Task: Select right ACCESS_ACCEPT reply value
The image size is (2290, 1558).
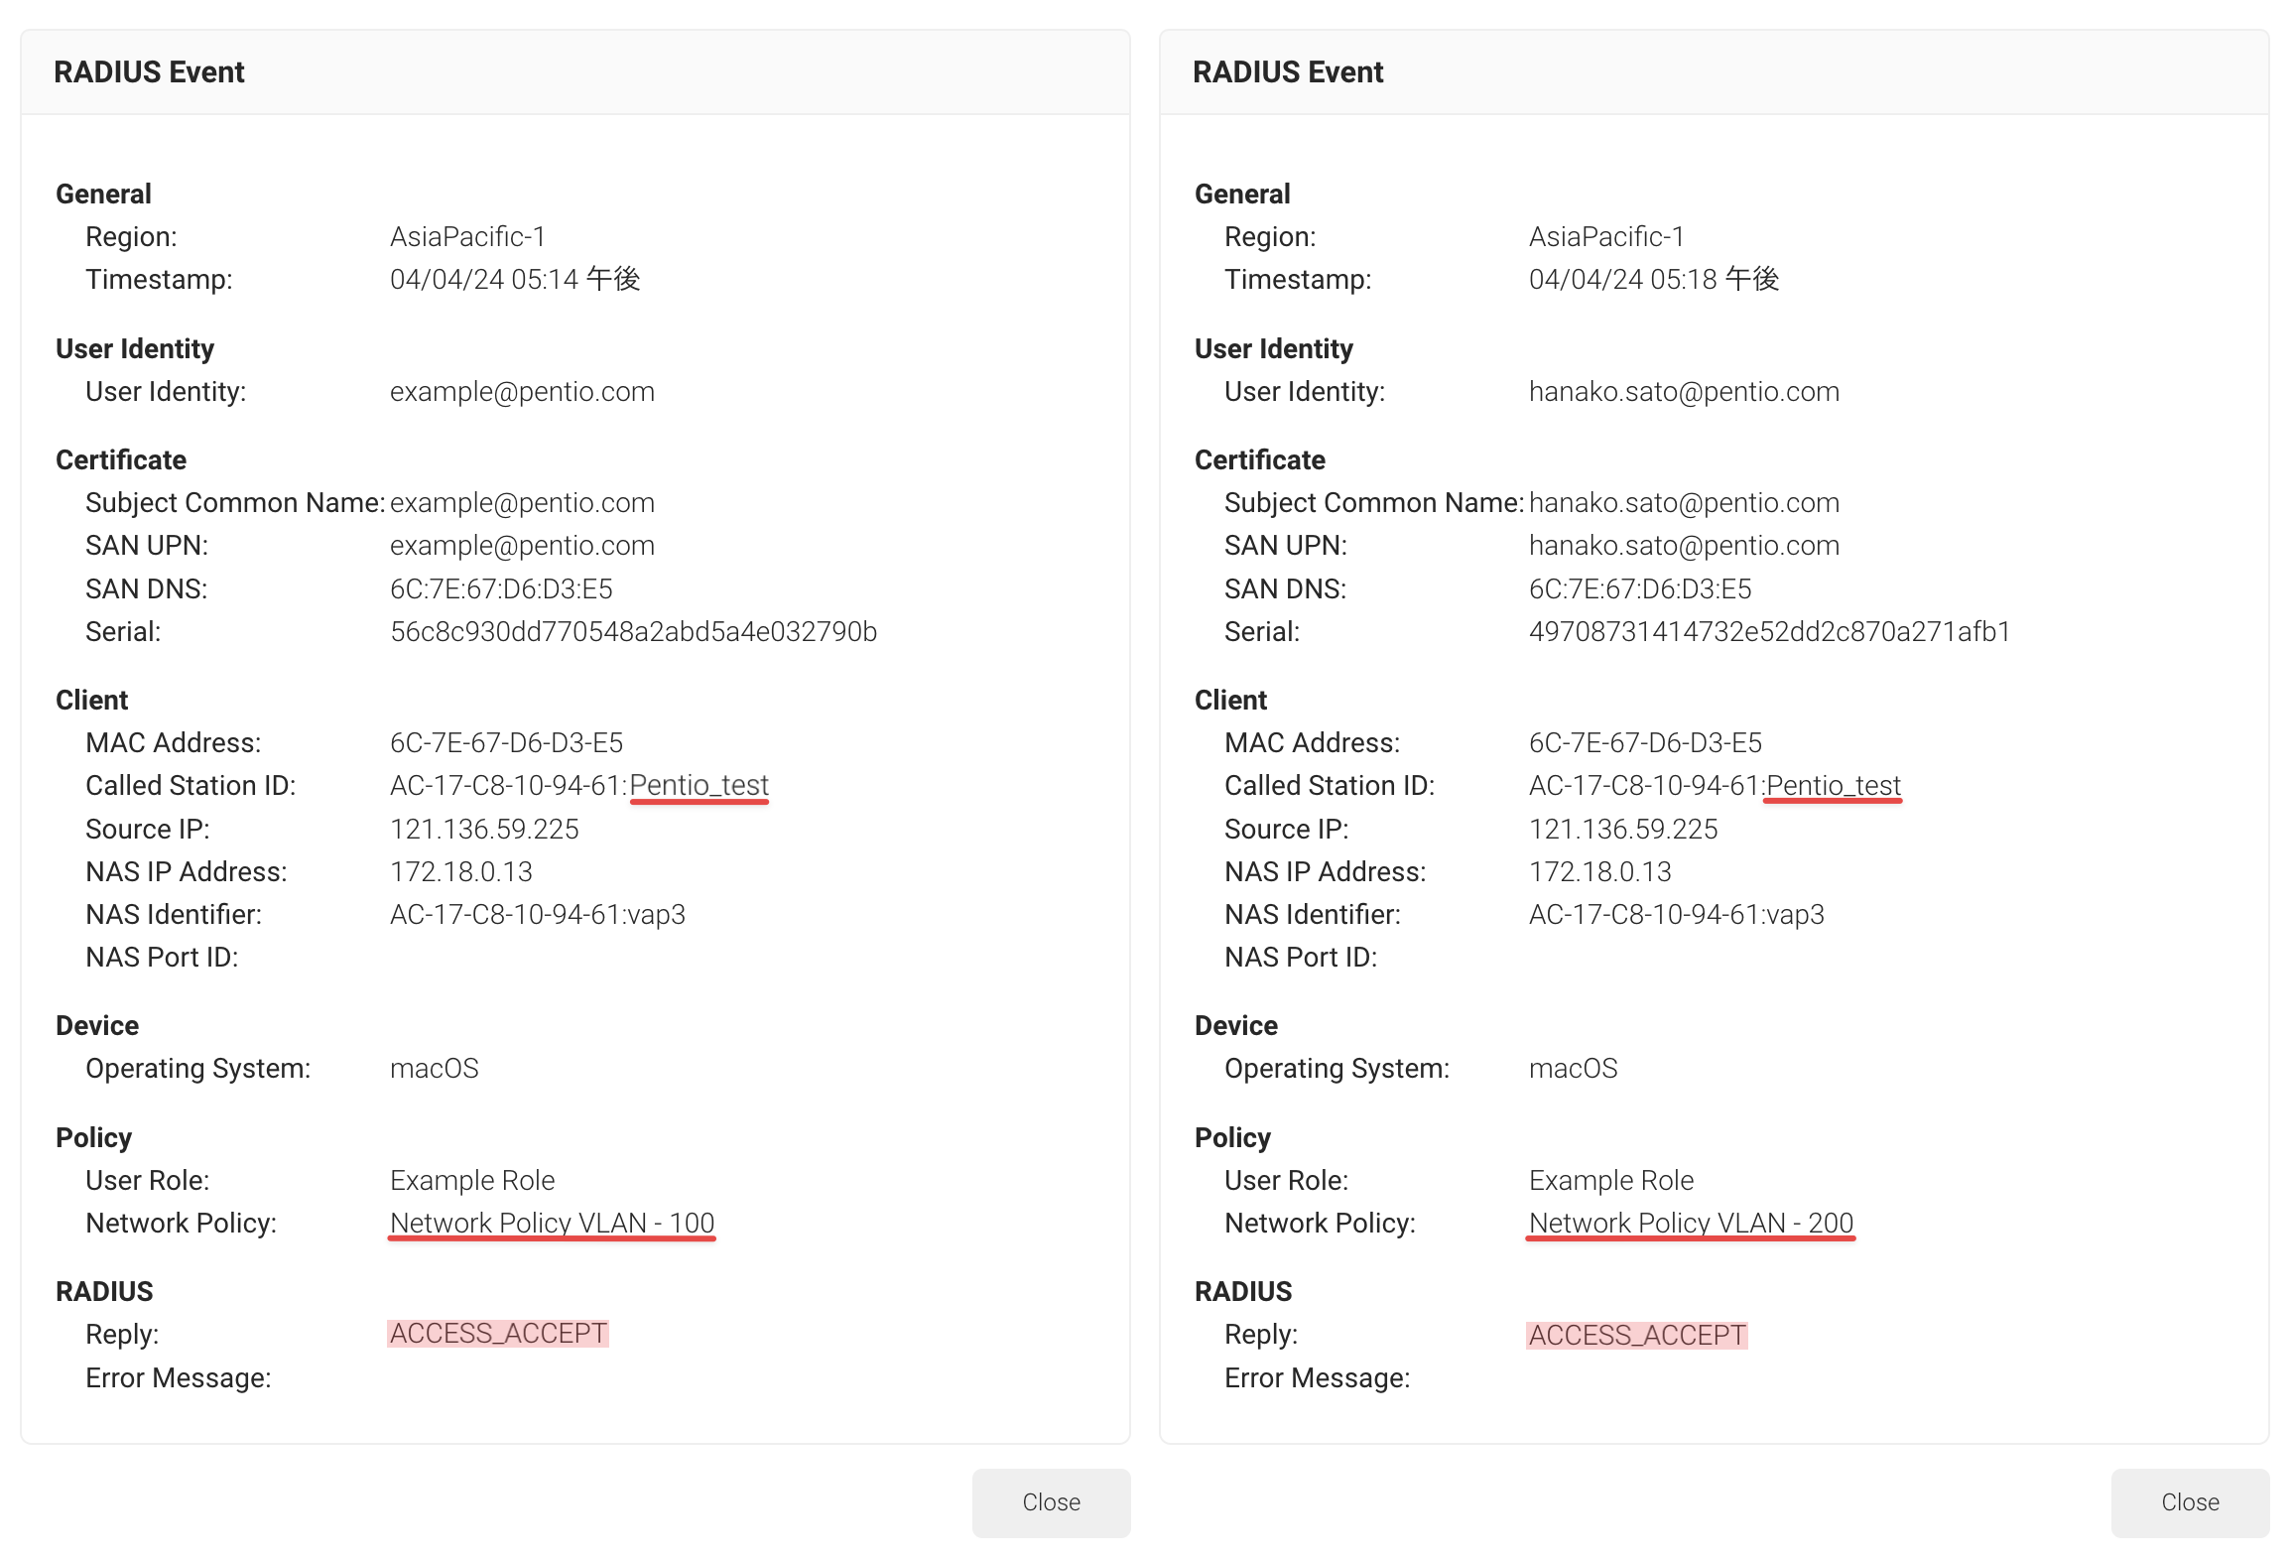Action: click(1637, 1335)
